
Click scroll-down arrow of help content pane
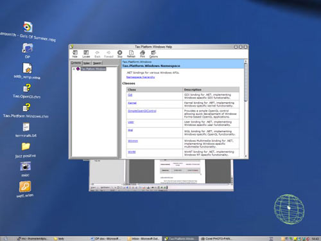coord(246,156)
